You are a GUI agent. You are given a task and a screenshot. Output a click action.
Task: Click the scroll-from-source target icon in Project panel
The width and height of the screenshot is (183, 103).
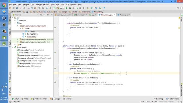coord(41,15)
